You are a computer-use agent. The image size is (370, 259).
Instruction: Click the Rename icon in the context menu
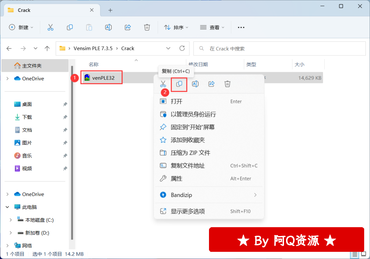tap(195, 84)
